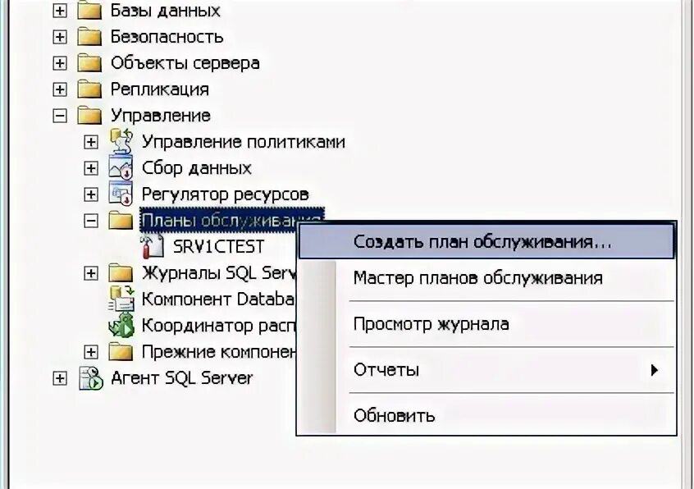Open the Отчеты submenu arrow
The height and width of the screenshot is (489, 694).
click(x=655, y=369)
